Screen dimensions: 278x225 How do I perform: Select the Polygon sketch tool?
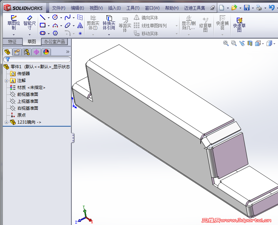[x=55, y=33]
